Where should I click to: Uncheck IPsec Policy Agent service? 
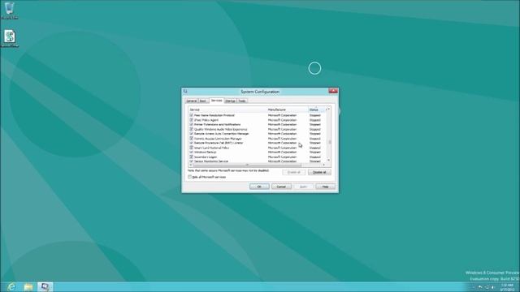192,120
